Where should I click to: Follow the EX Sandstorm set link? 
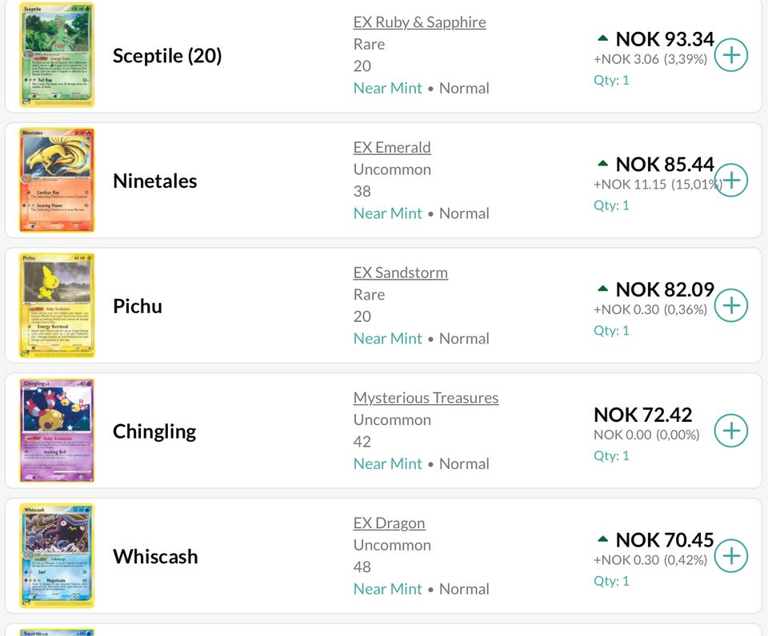click(x=400, y=272)
